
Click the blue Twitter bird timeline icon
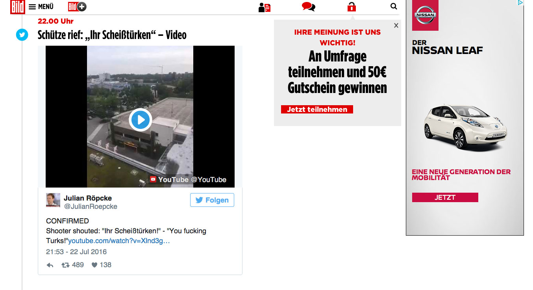[22, 35]
